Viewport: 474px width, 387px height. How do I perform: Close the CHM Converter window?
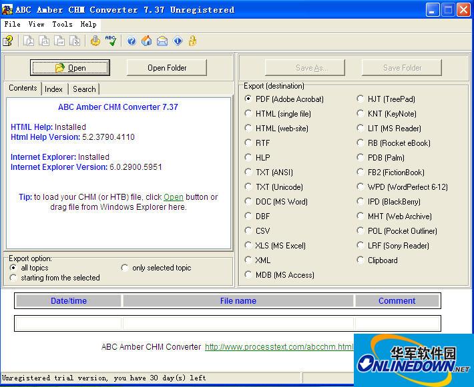(463, 9)
